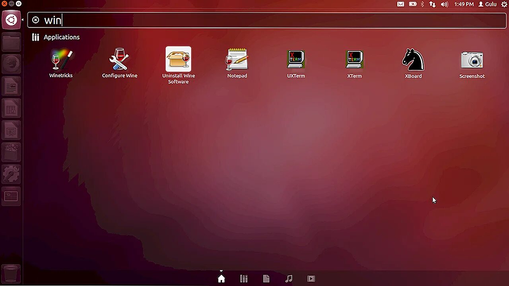Open LibreOffice Writer from the launcher
This screenshot has width=509, height=286.
coord(11,86)
